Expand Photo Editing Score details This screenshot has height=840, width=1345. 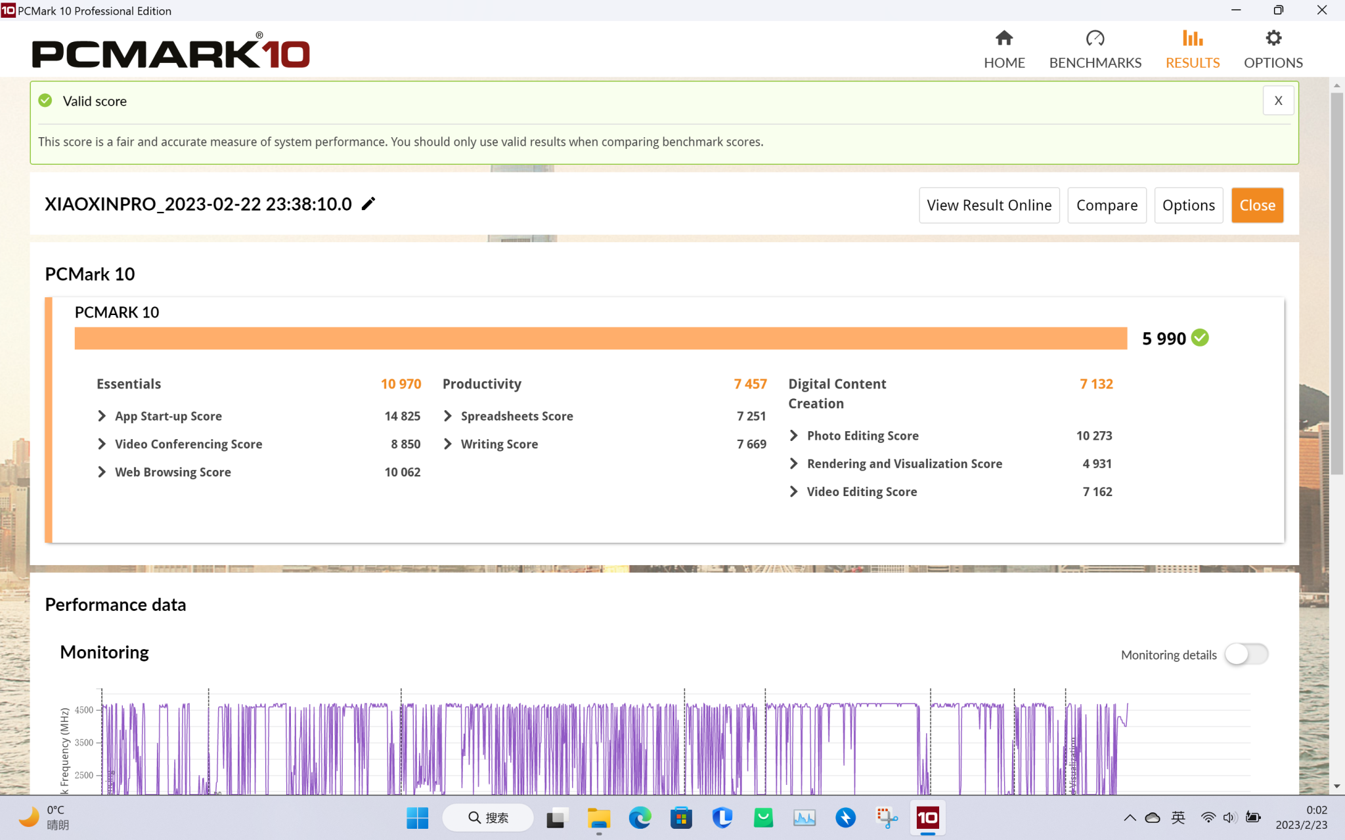794,436
